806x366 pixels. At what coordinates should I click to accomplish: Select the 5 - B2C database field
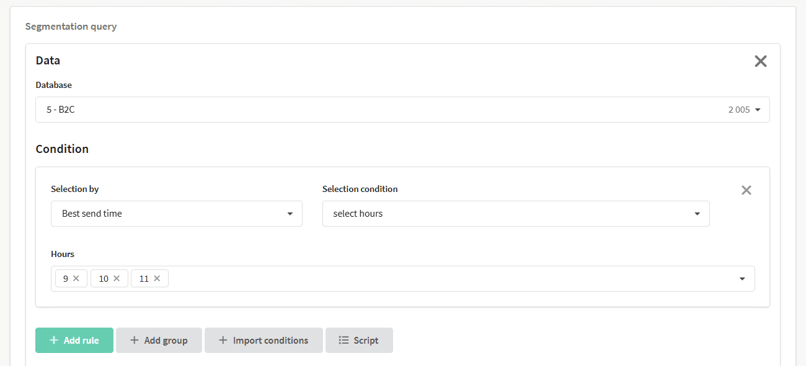pos(402,110)
